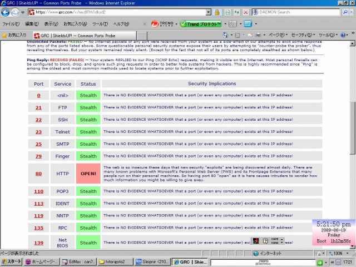Click the command bar RSS feeds icon

coord(238,35)
